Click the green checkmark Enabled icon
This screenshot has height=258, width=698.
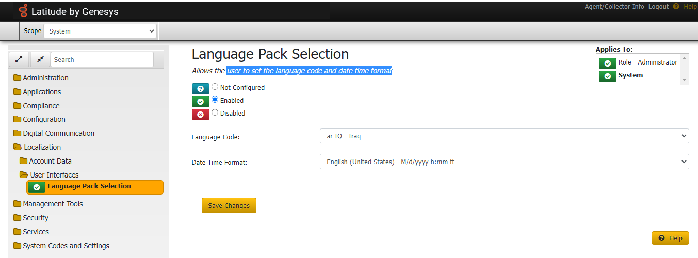(x=200, y=102)
